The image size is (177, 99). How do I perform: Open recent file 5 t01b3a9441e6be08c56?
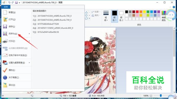click(x=46, y=32)
